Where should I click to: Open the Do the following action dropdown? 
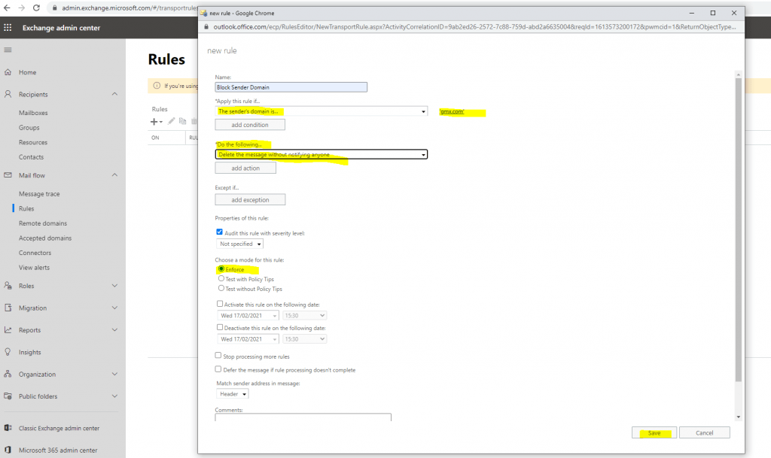pos(321,155)
